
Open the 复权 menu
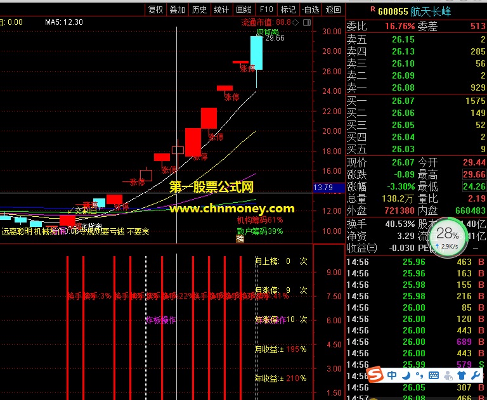point(155,10)
